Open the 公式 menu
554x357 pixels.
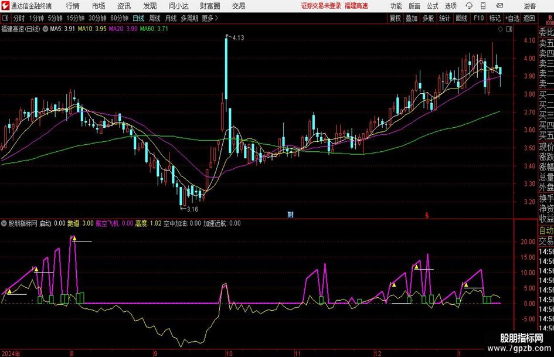pos(433,6)
